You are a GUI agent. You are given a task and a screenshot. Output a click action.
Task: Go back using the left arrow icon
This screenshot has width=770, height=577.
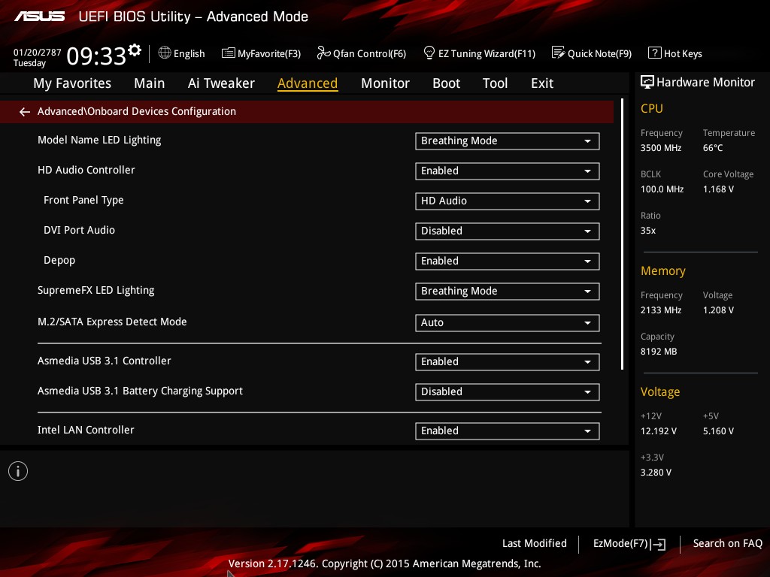(25, 112)
